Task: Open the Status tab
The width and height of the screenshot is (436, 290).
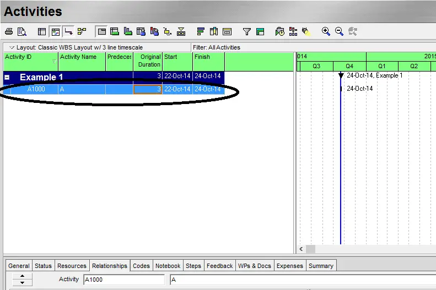Action: (44, 266)
